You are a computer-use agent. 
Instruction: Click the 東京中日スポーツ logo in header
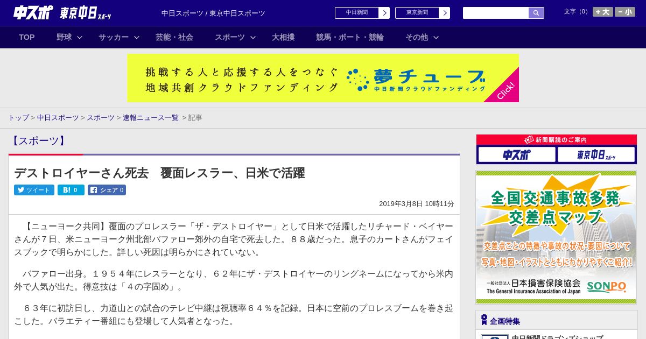(86, 13)
